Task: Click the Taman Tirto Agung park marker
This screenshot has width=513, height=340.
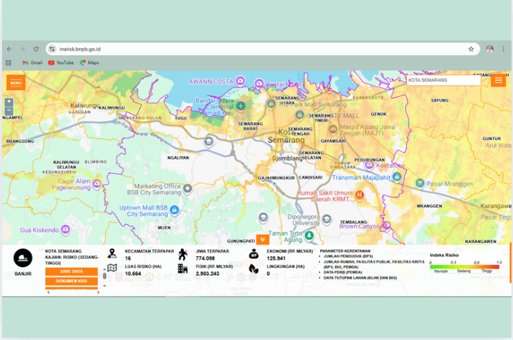Action: (309, 235)
